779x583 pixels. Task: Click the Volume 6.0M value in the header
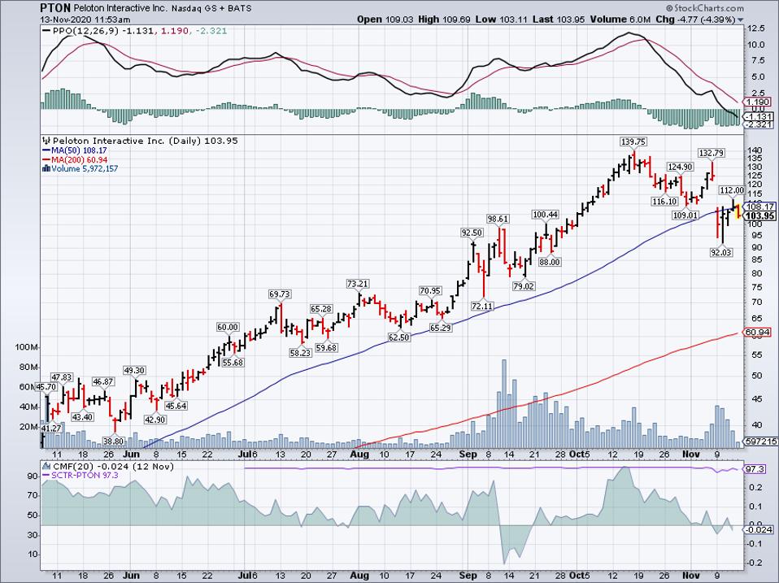pyautogui.click(x=620, y=20)
